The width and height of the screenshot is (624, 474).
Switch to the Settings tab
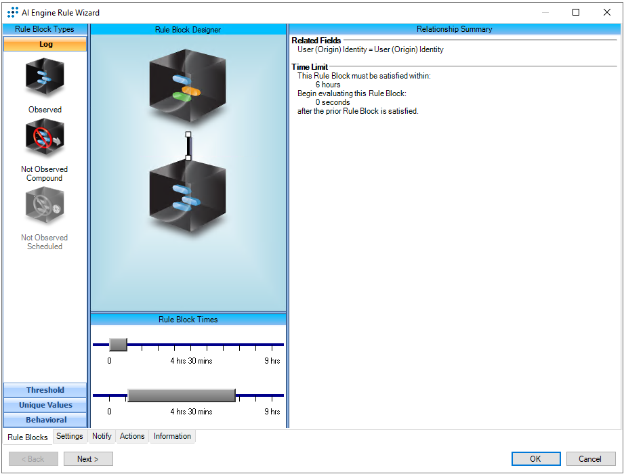coord(70,436)
